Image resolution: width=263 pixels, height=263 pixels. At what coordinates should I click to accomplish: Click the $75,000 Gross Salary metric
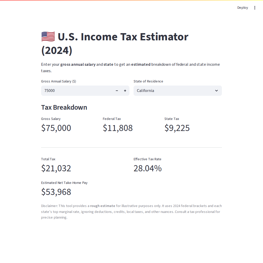click(56, 128)
